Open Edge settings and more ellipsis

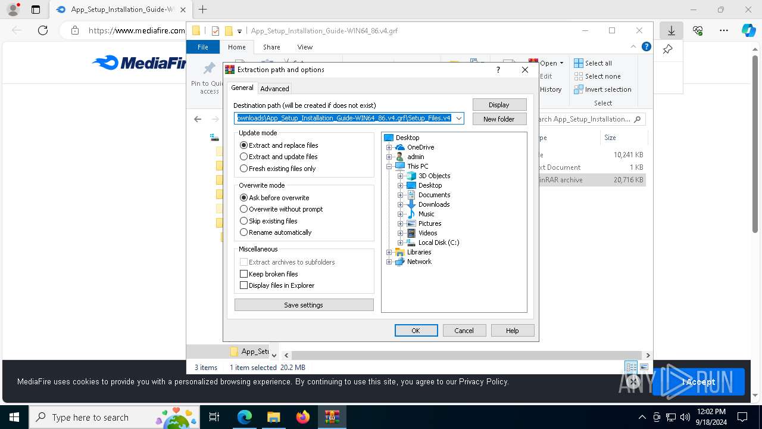724,30
